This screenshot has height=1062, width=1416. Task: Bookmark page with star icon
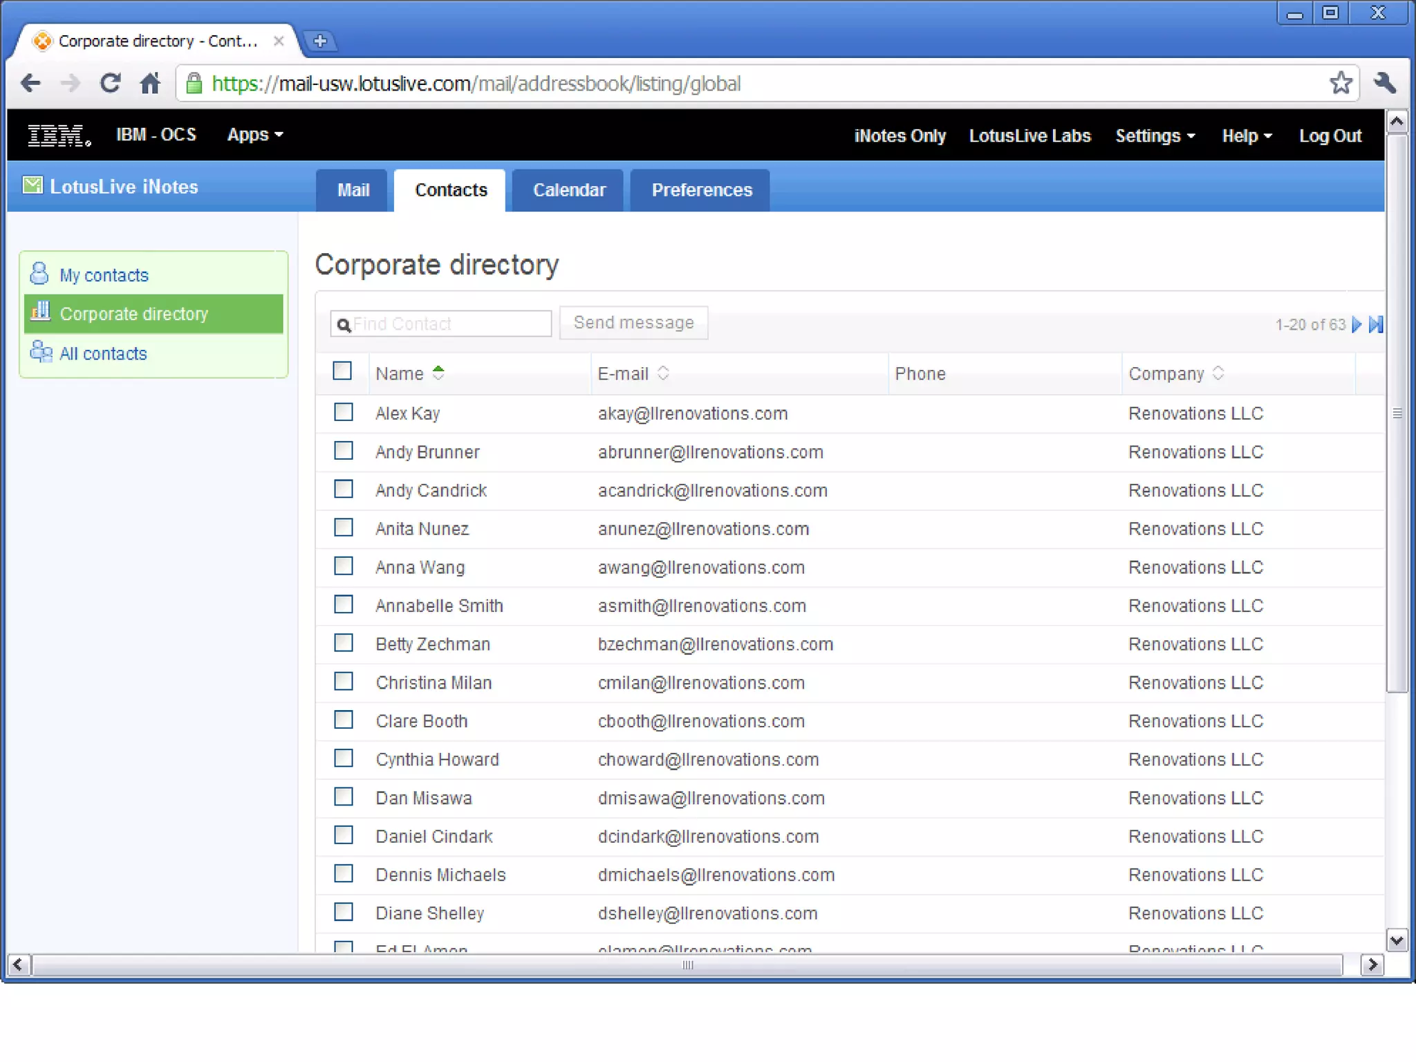(x=1341, y=83)
